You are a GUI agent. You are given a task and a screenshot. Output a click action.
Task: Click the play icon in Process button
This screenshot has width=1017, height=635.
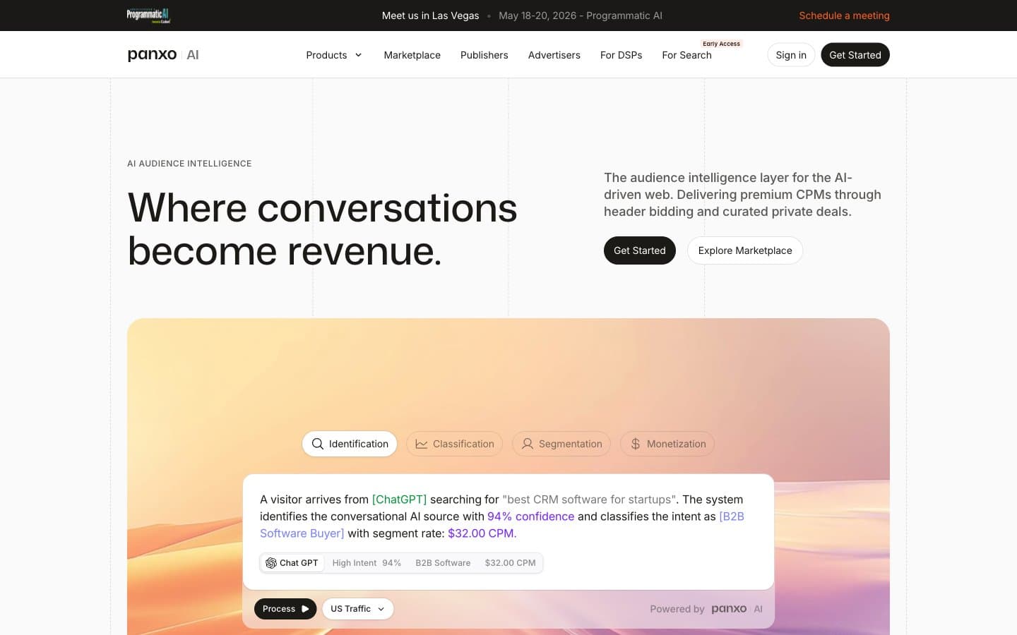point(305,609)
